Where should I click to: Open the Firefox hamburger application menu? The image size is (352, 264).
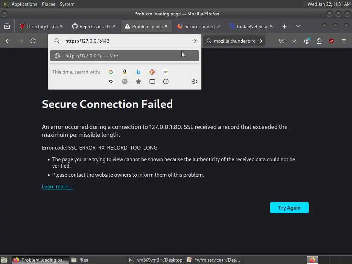click(x=344, y=41)
